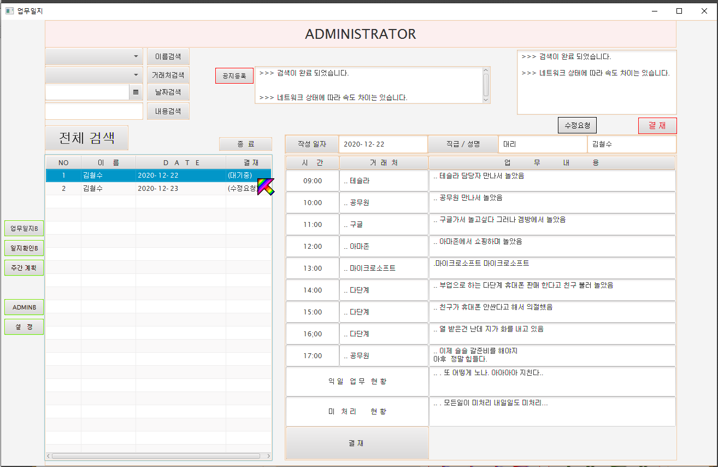Click the 17:00 time cell
718x467 pixels.
click(x=313, y=355)
